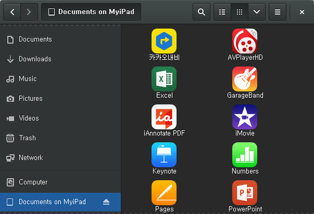Select Downloads in the sidebar
314x214 pixels.
click(x=60, y=59)
